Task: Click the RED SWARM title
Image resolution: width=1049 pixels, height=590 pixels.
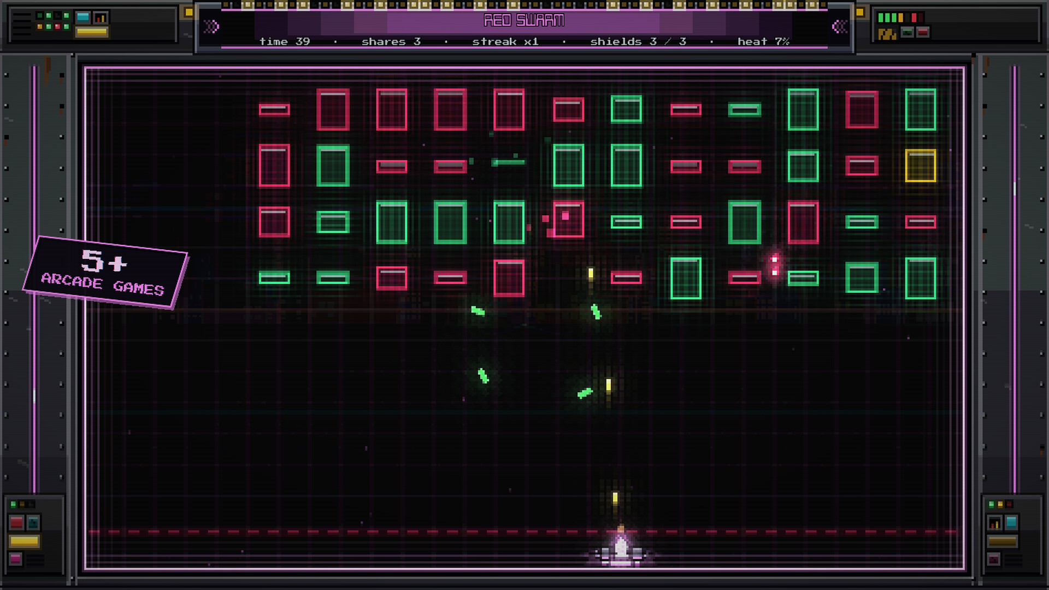Action: (524, 20)
